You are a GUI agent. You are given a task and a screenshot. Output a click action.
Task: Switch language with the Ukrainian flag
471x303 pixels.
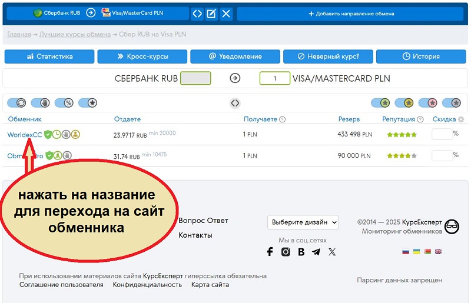click(417, 251)
